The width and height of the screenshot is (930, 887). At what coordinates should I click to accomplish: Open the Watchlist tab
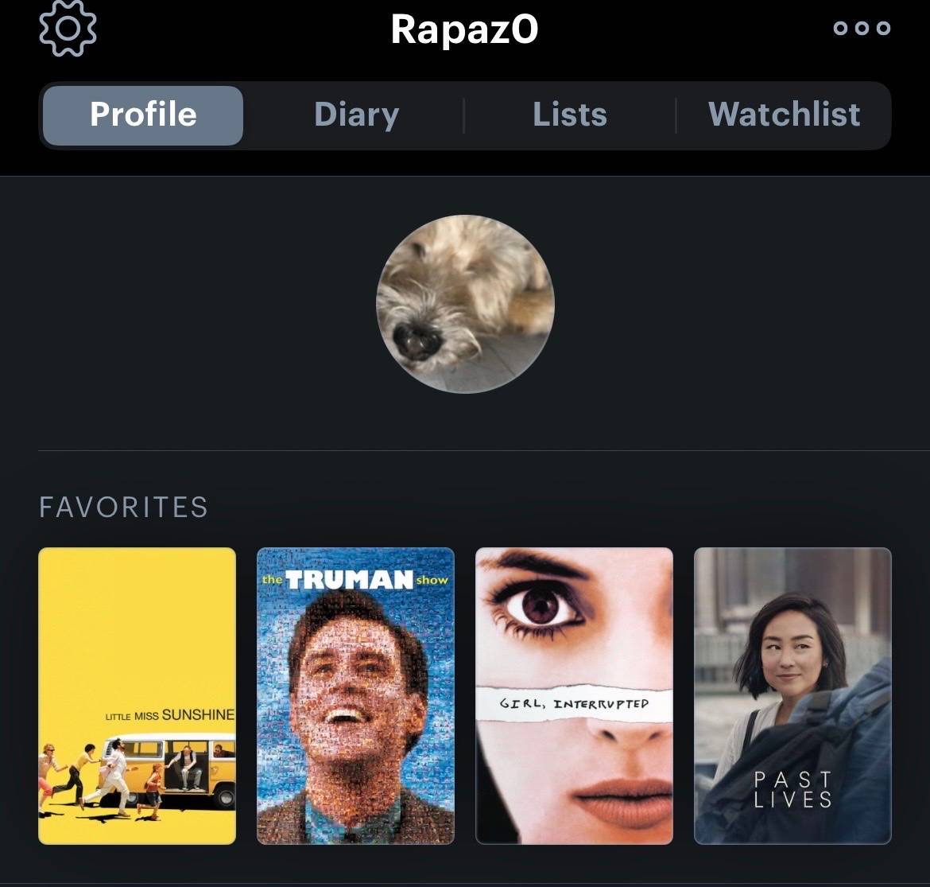click(784, 115)
